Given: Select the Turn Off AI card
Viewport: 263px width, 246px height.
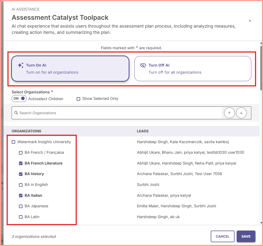Looking at the screenshot, I should pos(193,69).
